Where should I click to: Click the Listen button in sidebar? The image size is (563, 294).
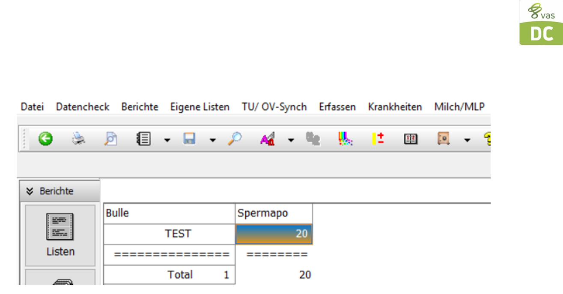[x=60, y=235]
